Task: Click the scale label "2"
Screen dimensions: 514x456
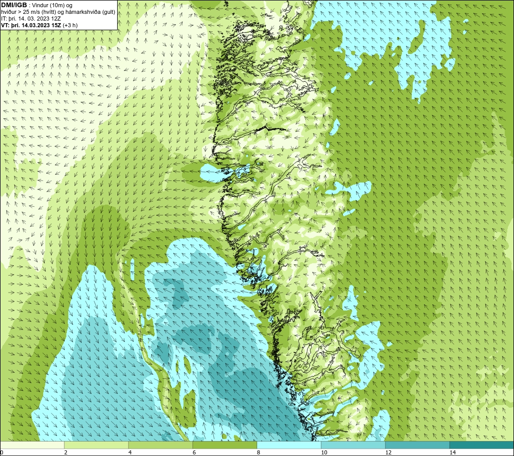Action: pos(66,453)
